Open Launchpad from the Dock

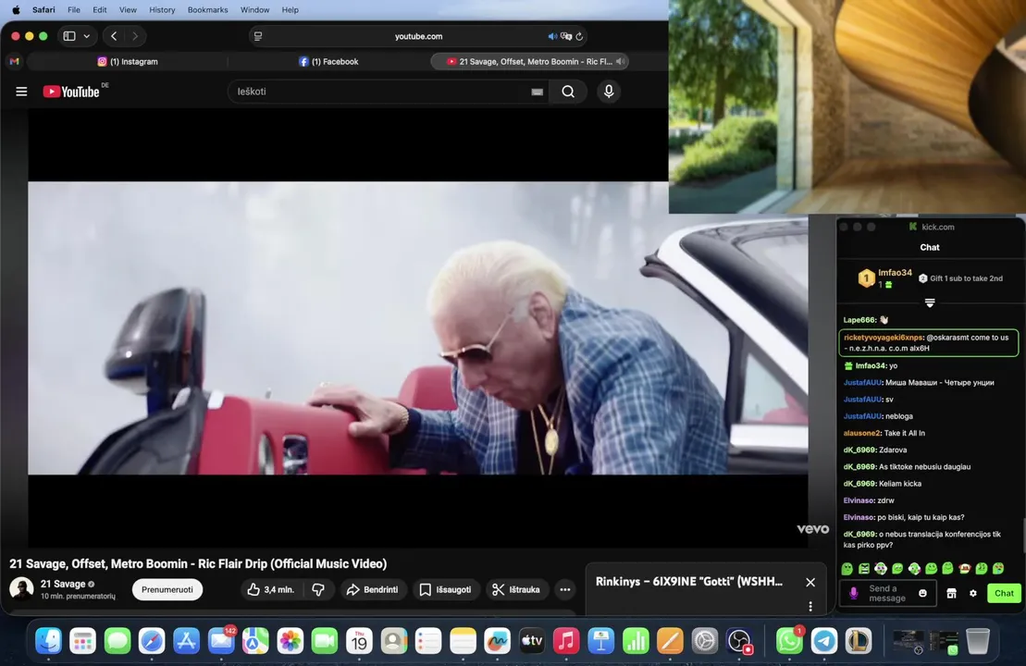tap(83, 641)
